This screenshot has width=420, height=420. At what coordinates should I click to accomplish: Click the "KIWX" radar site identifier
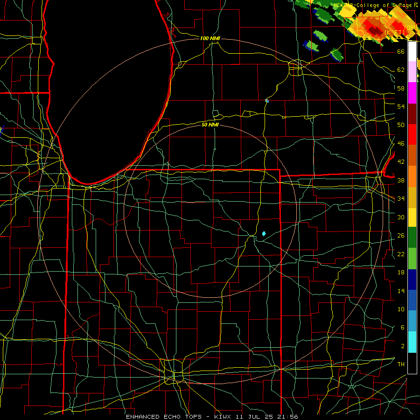click(224, 417)
